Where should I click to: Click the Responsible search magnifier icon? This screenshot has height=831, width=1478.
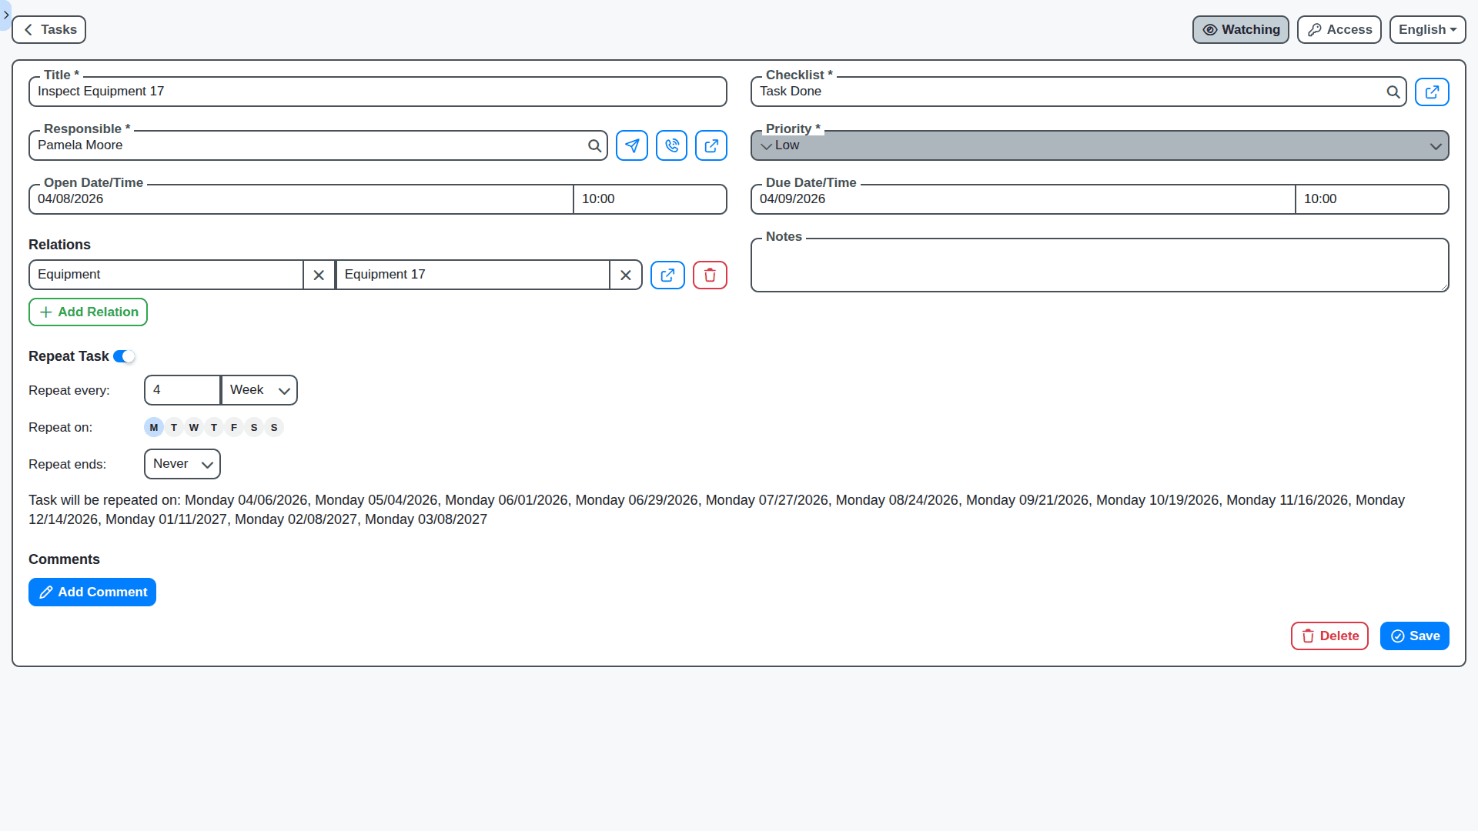tap(594, 145)
